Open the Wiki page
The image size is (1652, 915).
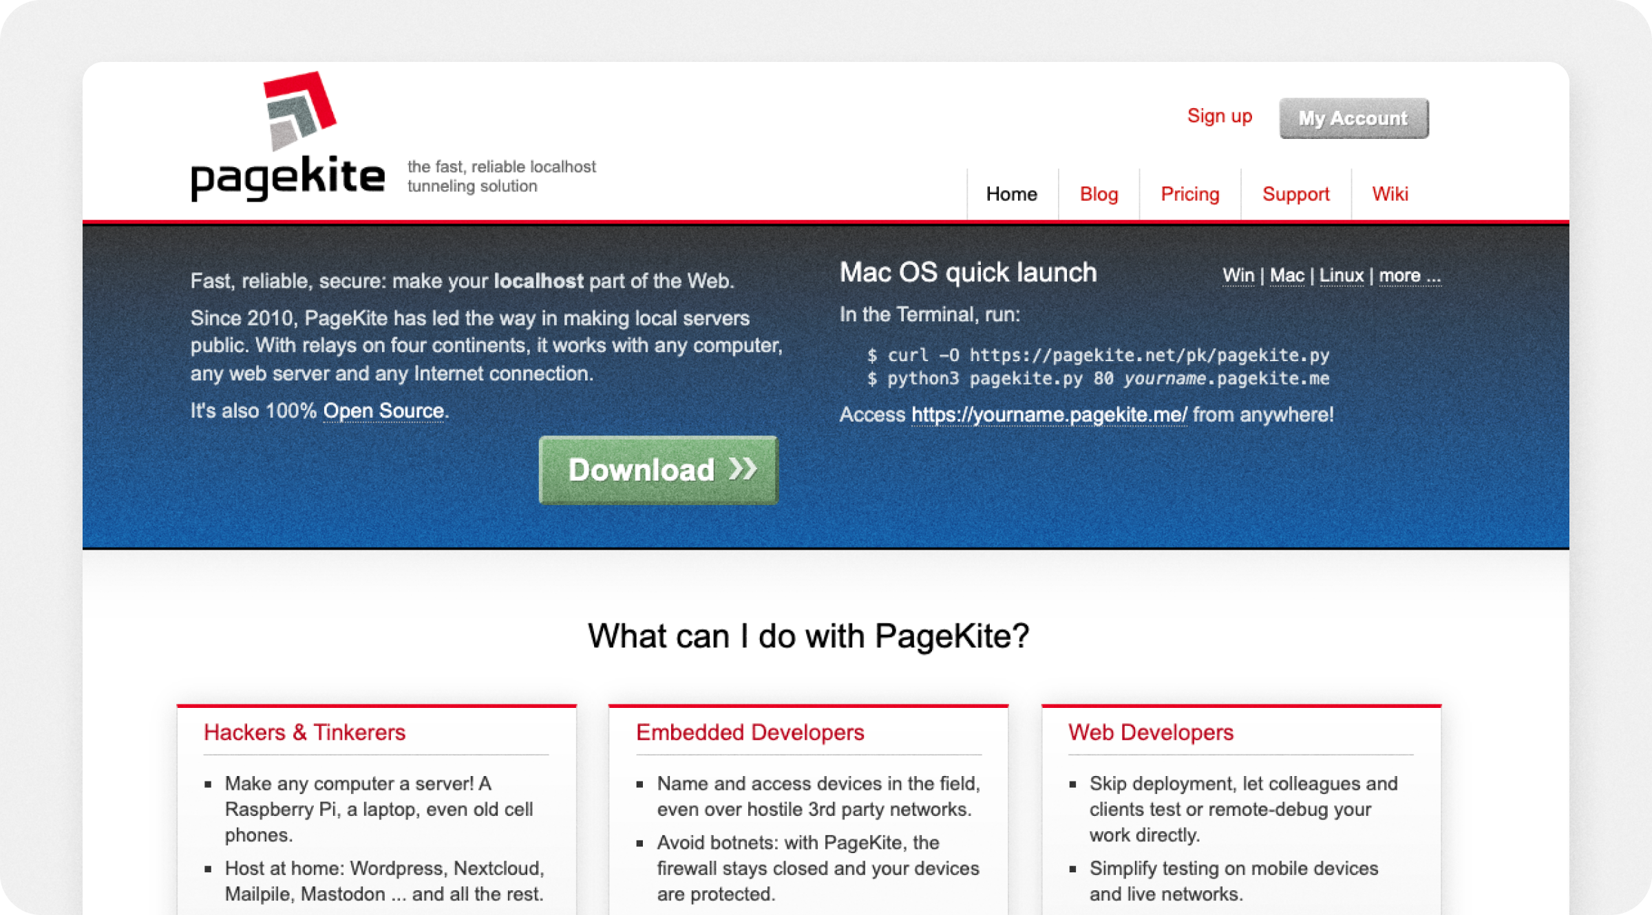1390,194
